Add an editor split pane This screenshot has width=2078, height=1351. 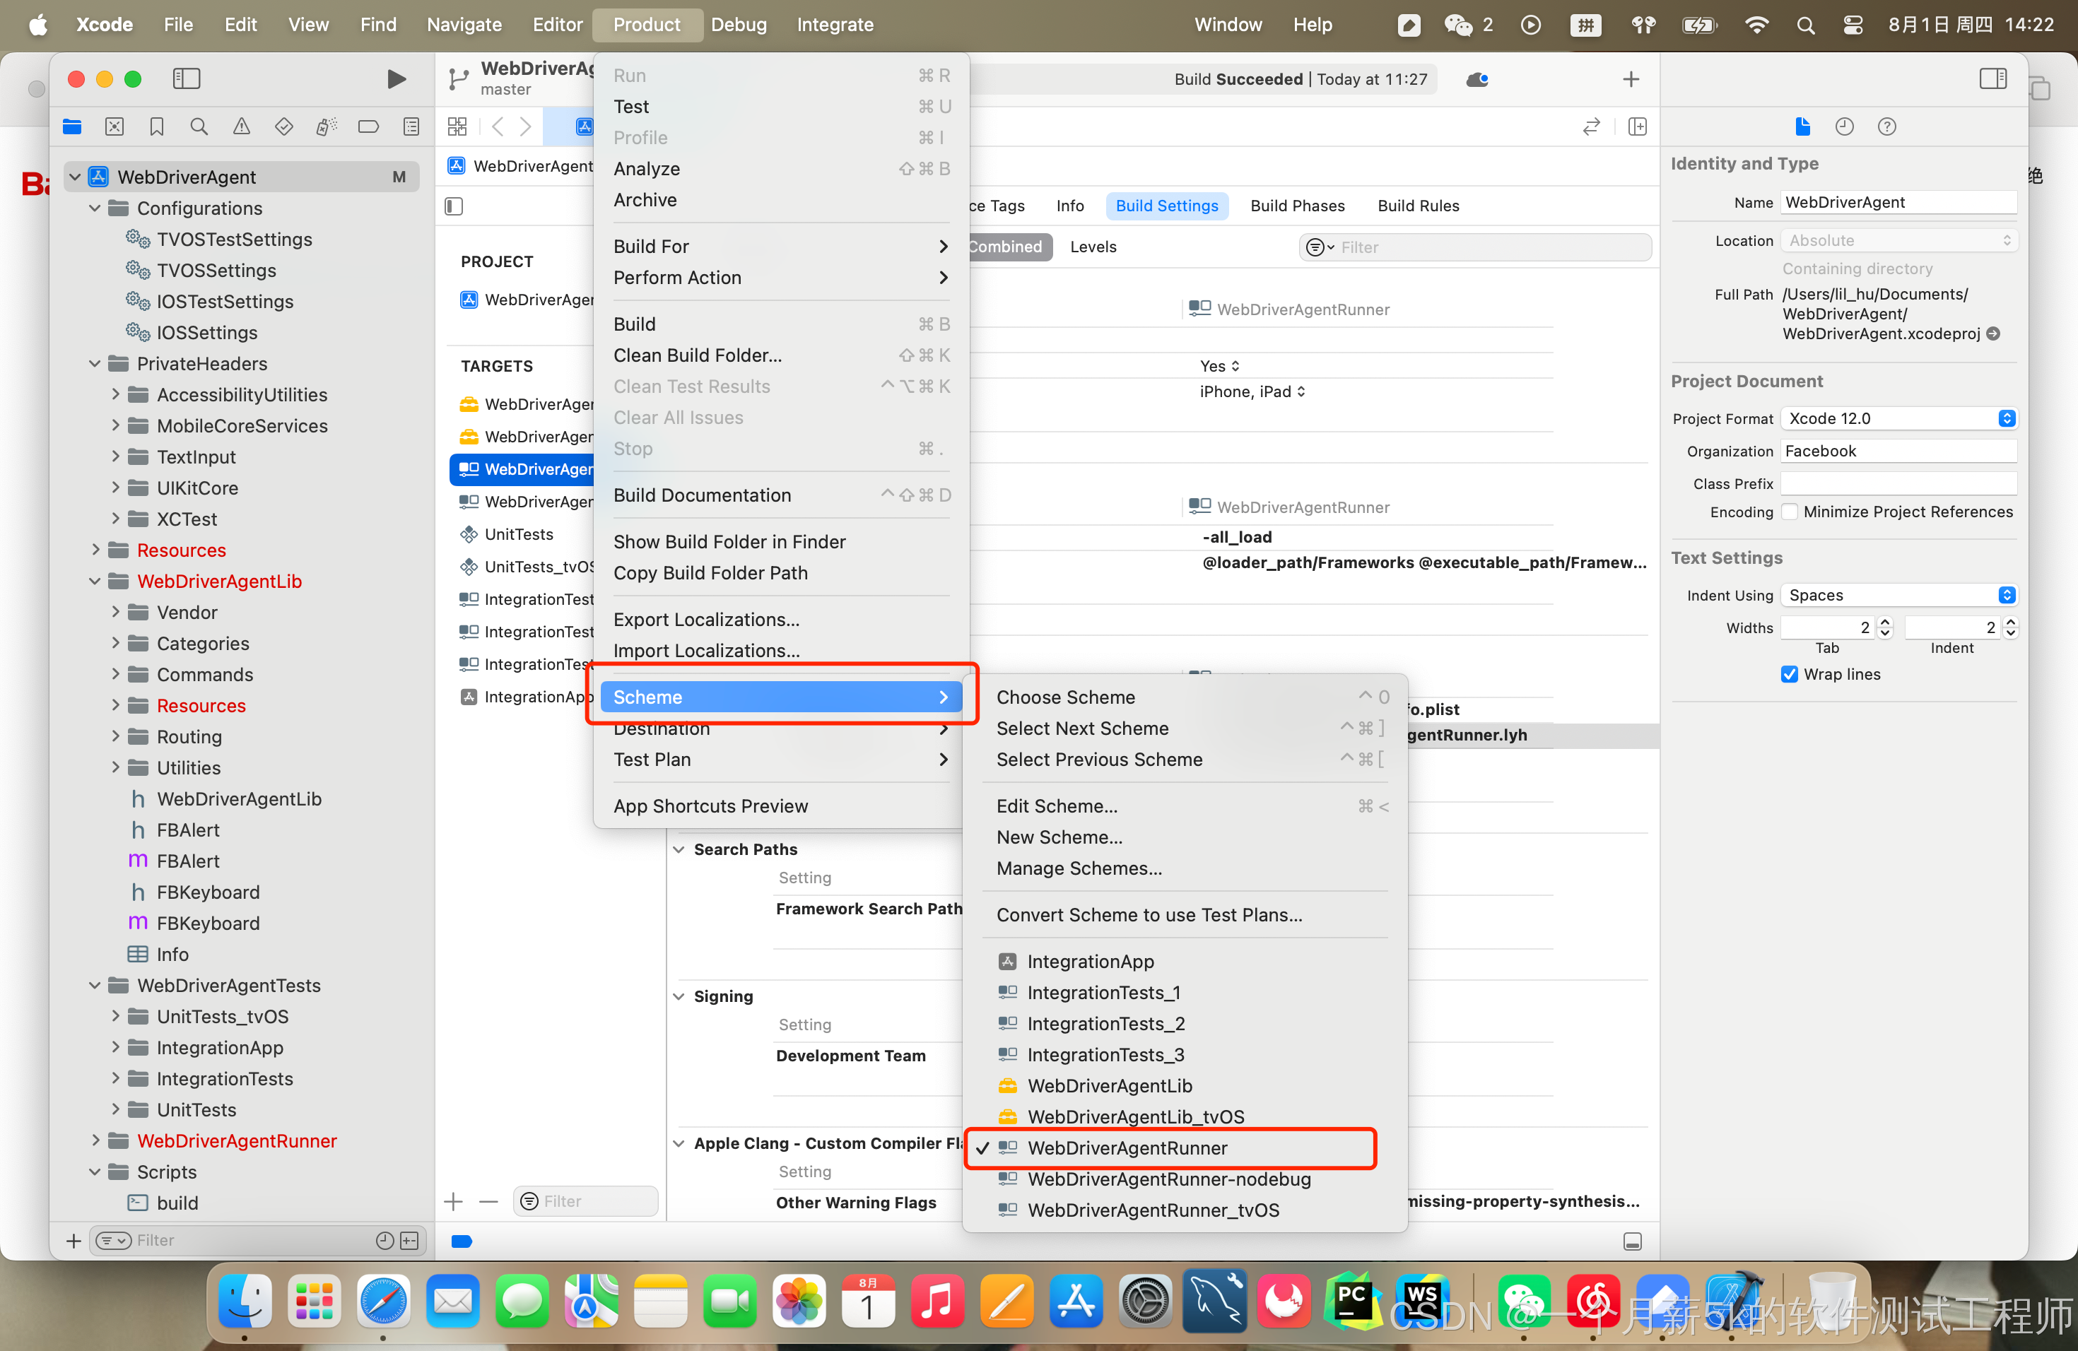pos(1637,126)
